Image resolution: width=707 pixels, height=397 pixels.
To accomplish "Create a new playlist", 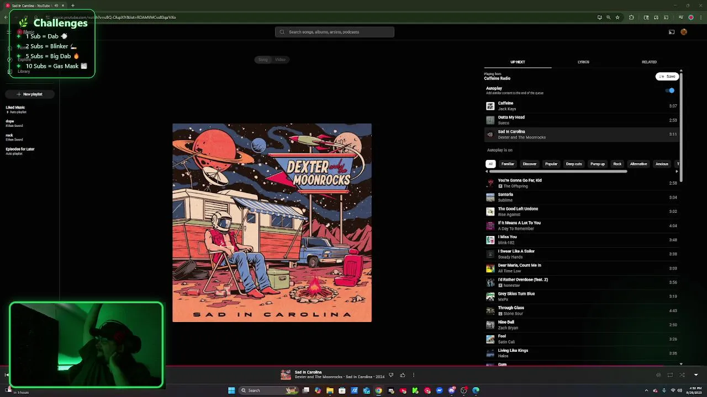I will [29, 94].
